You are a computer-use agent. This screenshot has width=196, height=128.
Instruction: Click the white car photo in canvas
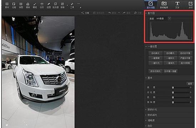(38, 72)
